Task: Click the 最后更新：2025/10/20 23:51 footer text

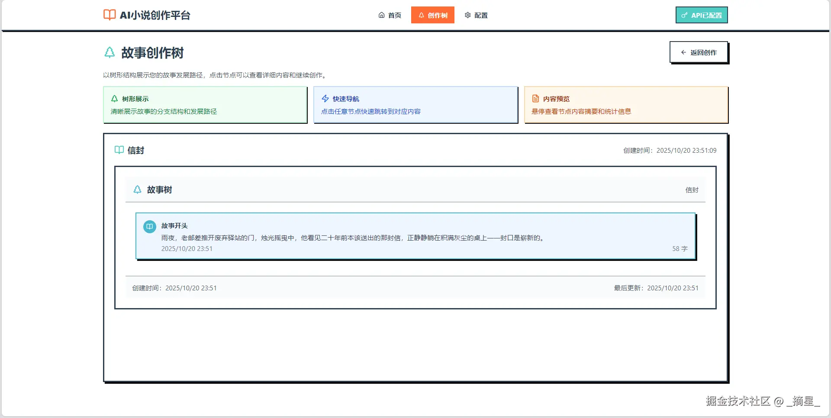Action: (656, 288)
